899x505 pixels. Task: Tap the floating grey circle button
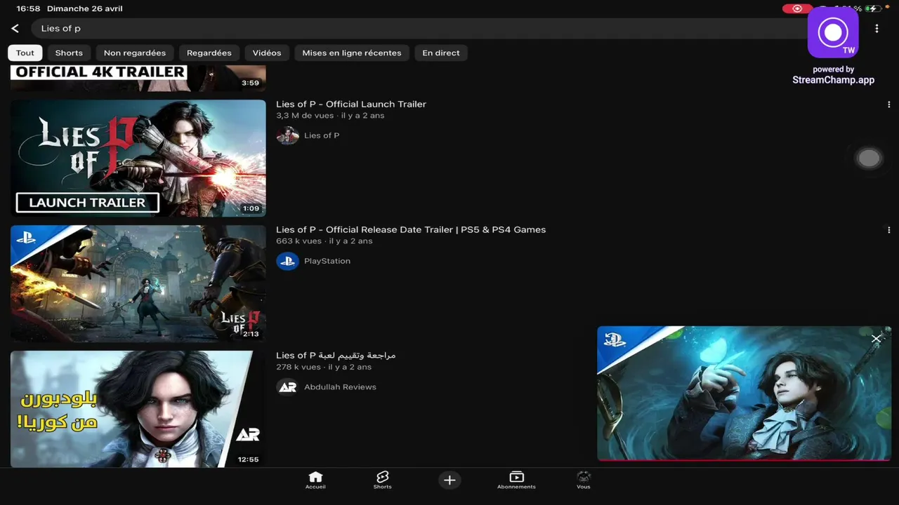(869, 158)
